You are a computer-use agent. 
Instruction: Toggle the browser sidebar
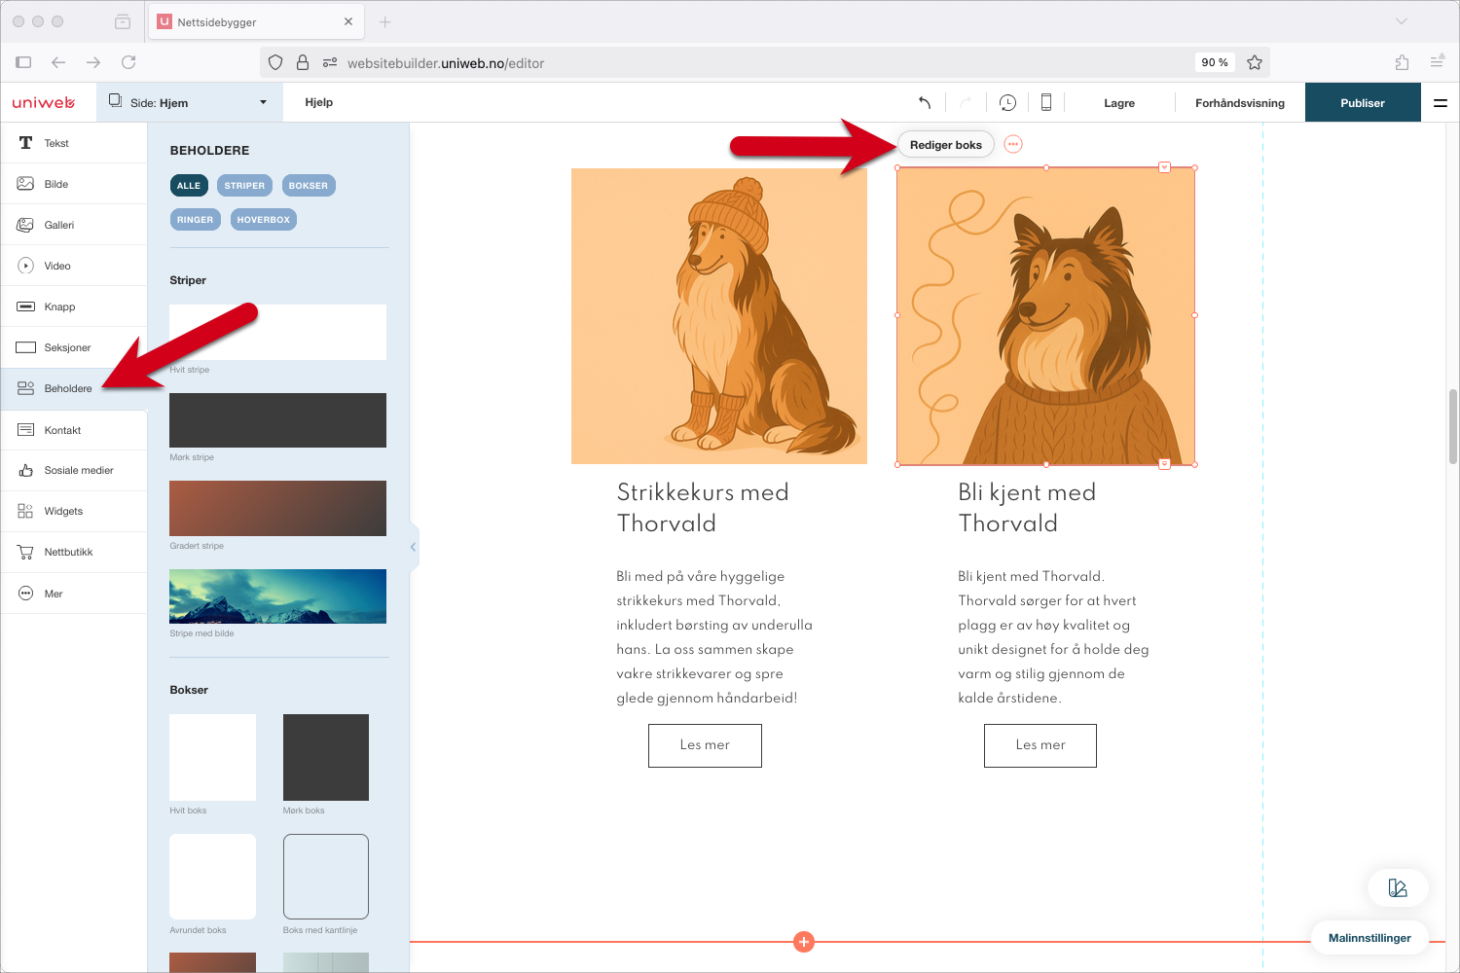23,62
